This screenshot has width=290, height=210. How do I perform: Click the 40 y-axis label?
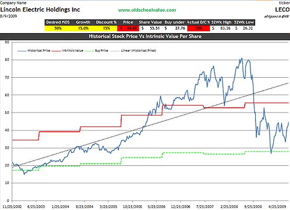[7, 130]
